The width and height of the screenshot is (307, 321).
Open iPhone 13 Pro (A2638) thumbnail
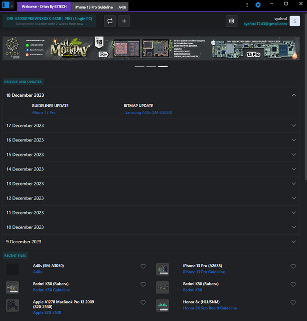coord(163,269)
